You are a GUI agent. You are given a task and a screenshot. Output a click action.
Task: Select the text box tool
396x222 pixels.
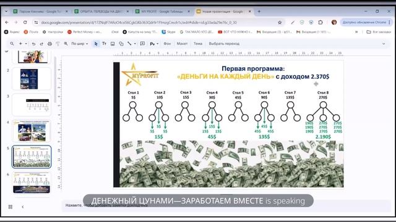click(104, 44)
